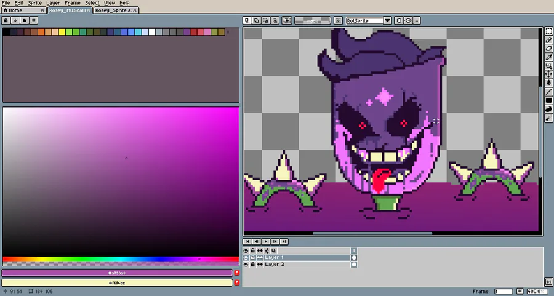Choose the add to selection mode icon

click(257, 20)
